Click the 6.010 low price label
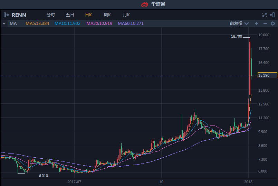Screen dimensions: 278x186 pyautogui.click(x=44, y=176)
